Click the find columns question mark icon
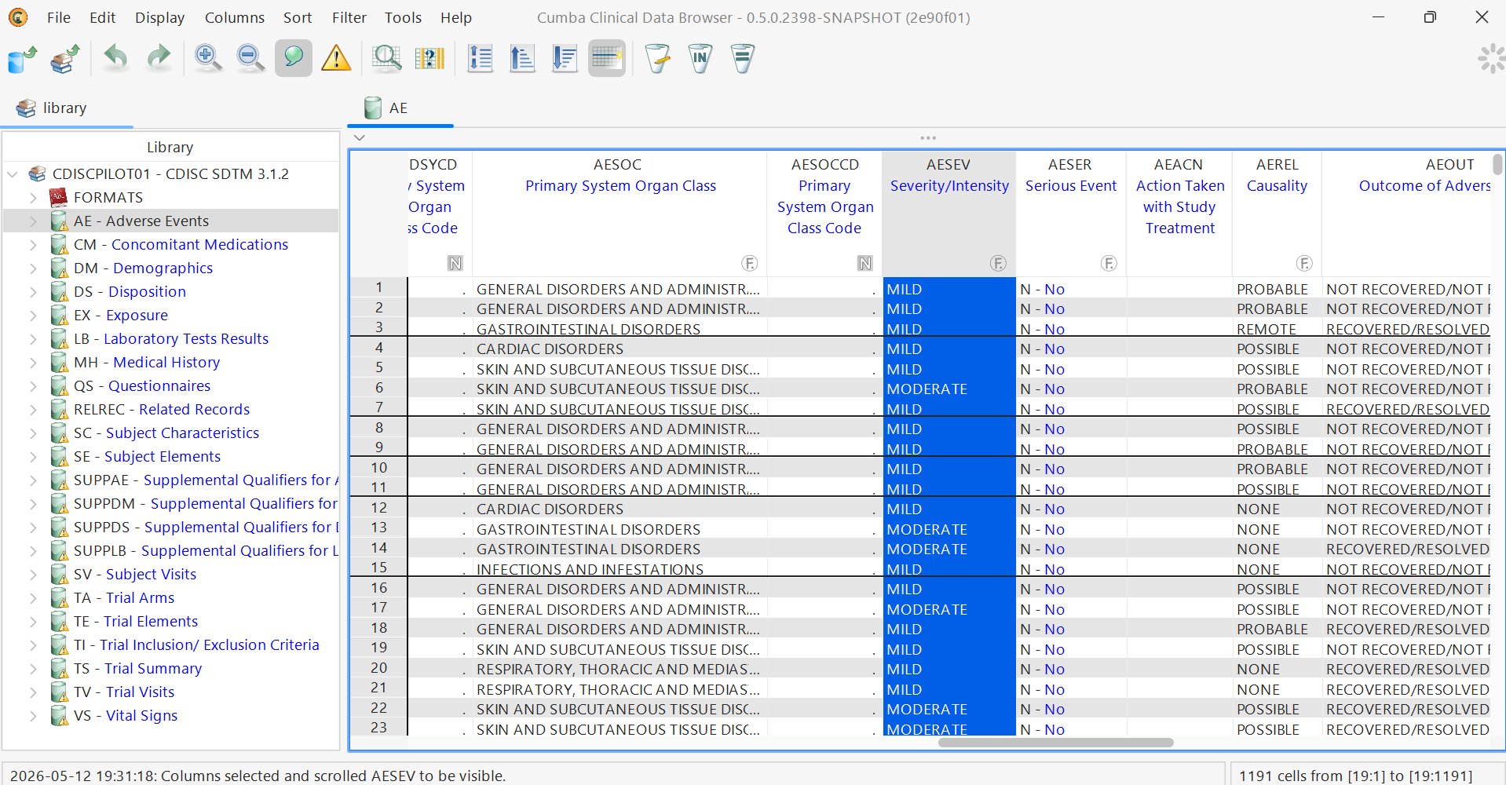This screenshot has height=785, width=1506. [430, 58]
